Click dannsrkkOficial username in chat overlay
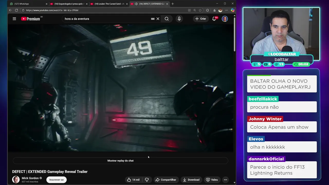The image size is (329, 185). point(266,159)
